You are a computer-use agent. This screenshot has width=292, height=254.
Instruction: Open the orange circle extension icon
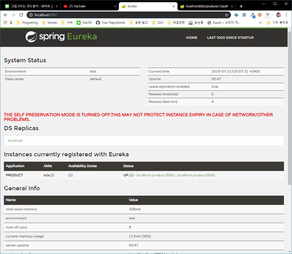(260, 15)
